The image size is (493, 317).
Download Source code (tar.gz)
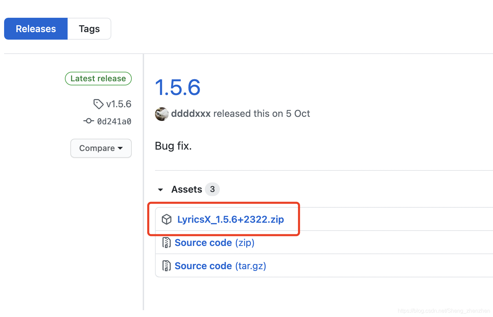point(220,266)
